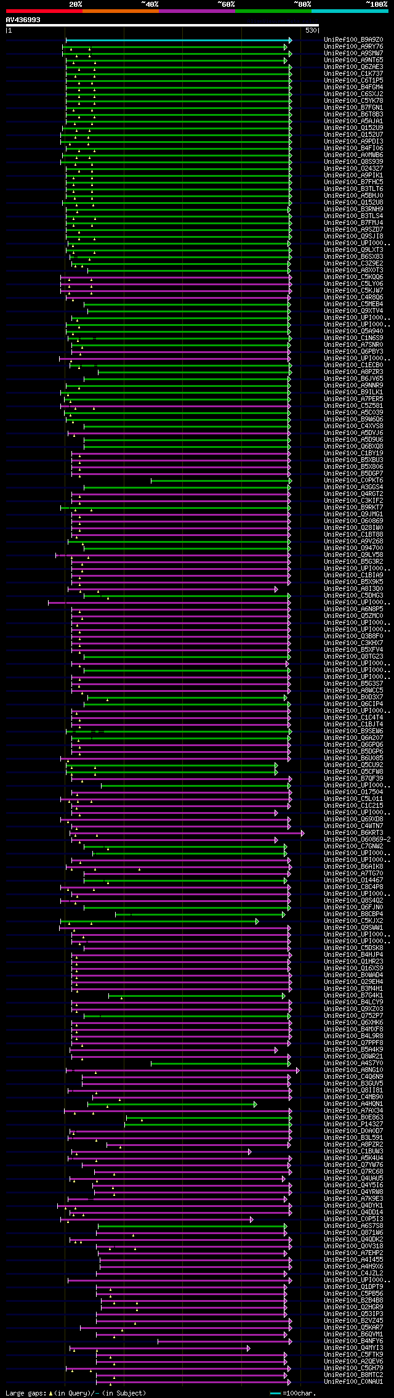Screen dimensions: 394x1398
Task: Open UniRef100_C5L011 hit
Action: [353, 799]
